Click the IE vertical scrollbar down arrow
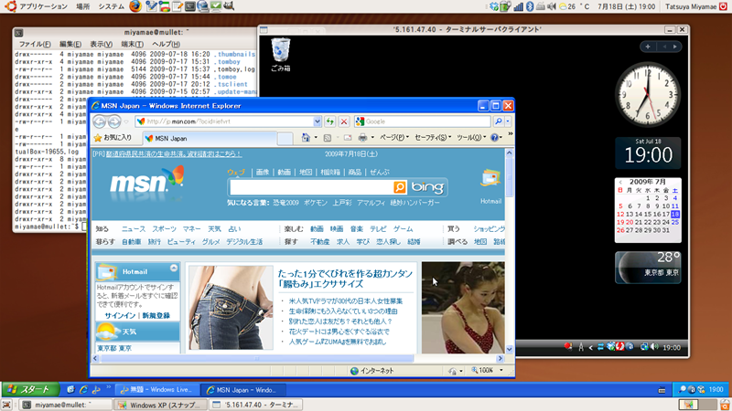 pyautogui.click(x=510, y=349)
